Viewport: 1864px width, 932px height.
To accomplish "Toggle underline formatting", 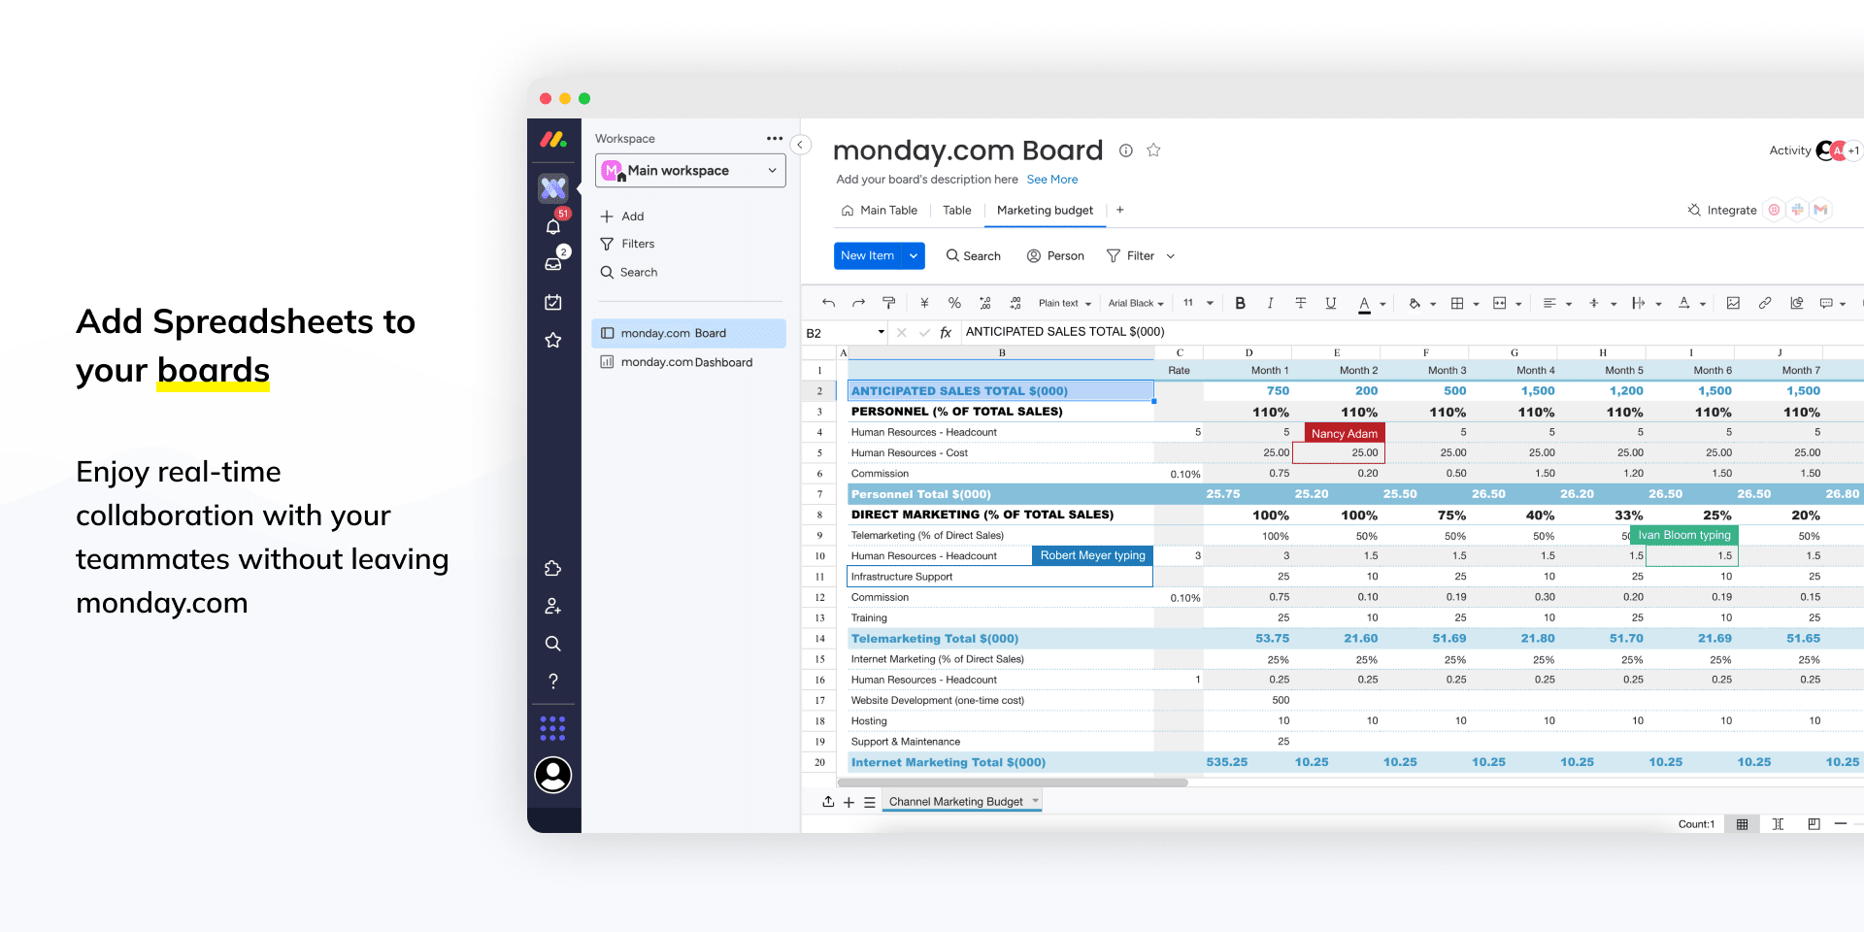I will tap(1331, 303).
